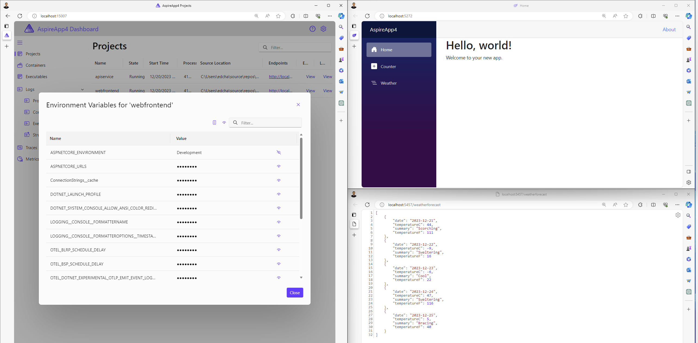The image size is (698, 343).
Task: Open Projects in the dashboard sidebar
Action: tap(33, 54)
